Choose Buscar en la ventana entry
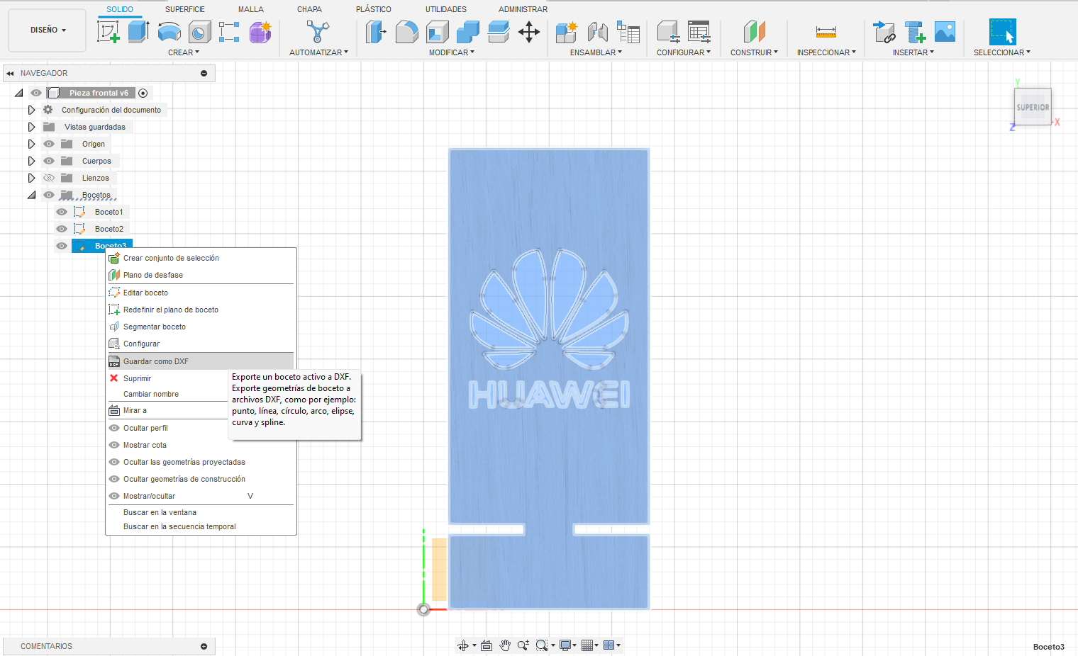Viewport: 1078px width, 656px height. pyautogui.click(x=201, y=512)
